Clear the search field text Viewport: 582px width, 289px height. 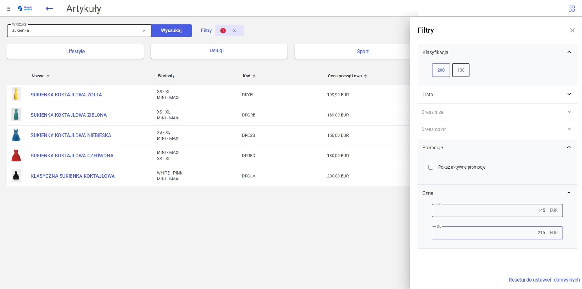[x=144, y=30]
